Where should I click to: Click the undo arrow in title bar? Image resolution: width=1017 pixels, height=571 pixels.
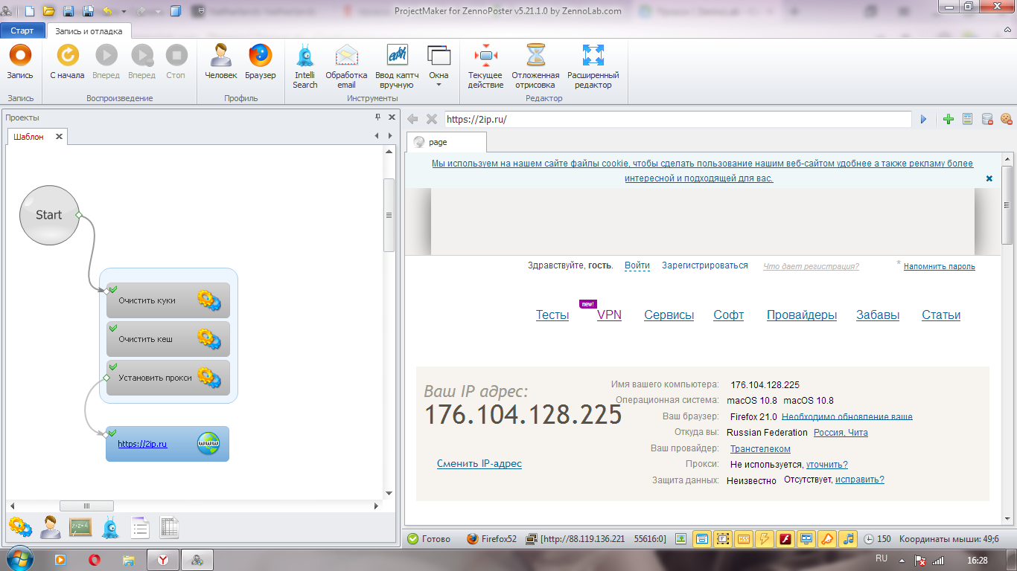tap(108, 11)
